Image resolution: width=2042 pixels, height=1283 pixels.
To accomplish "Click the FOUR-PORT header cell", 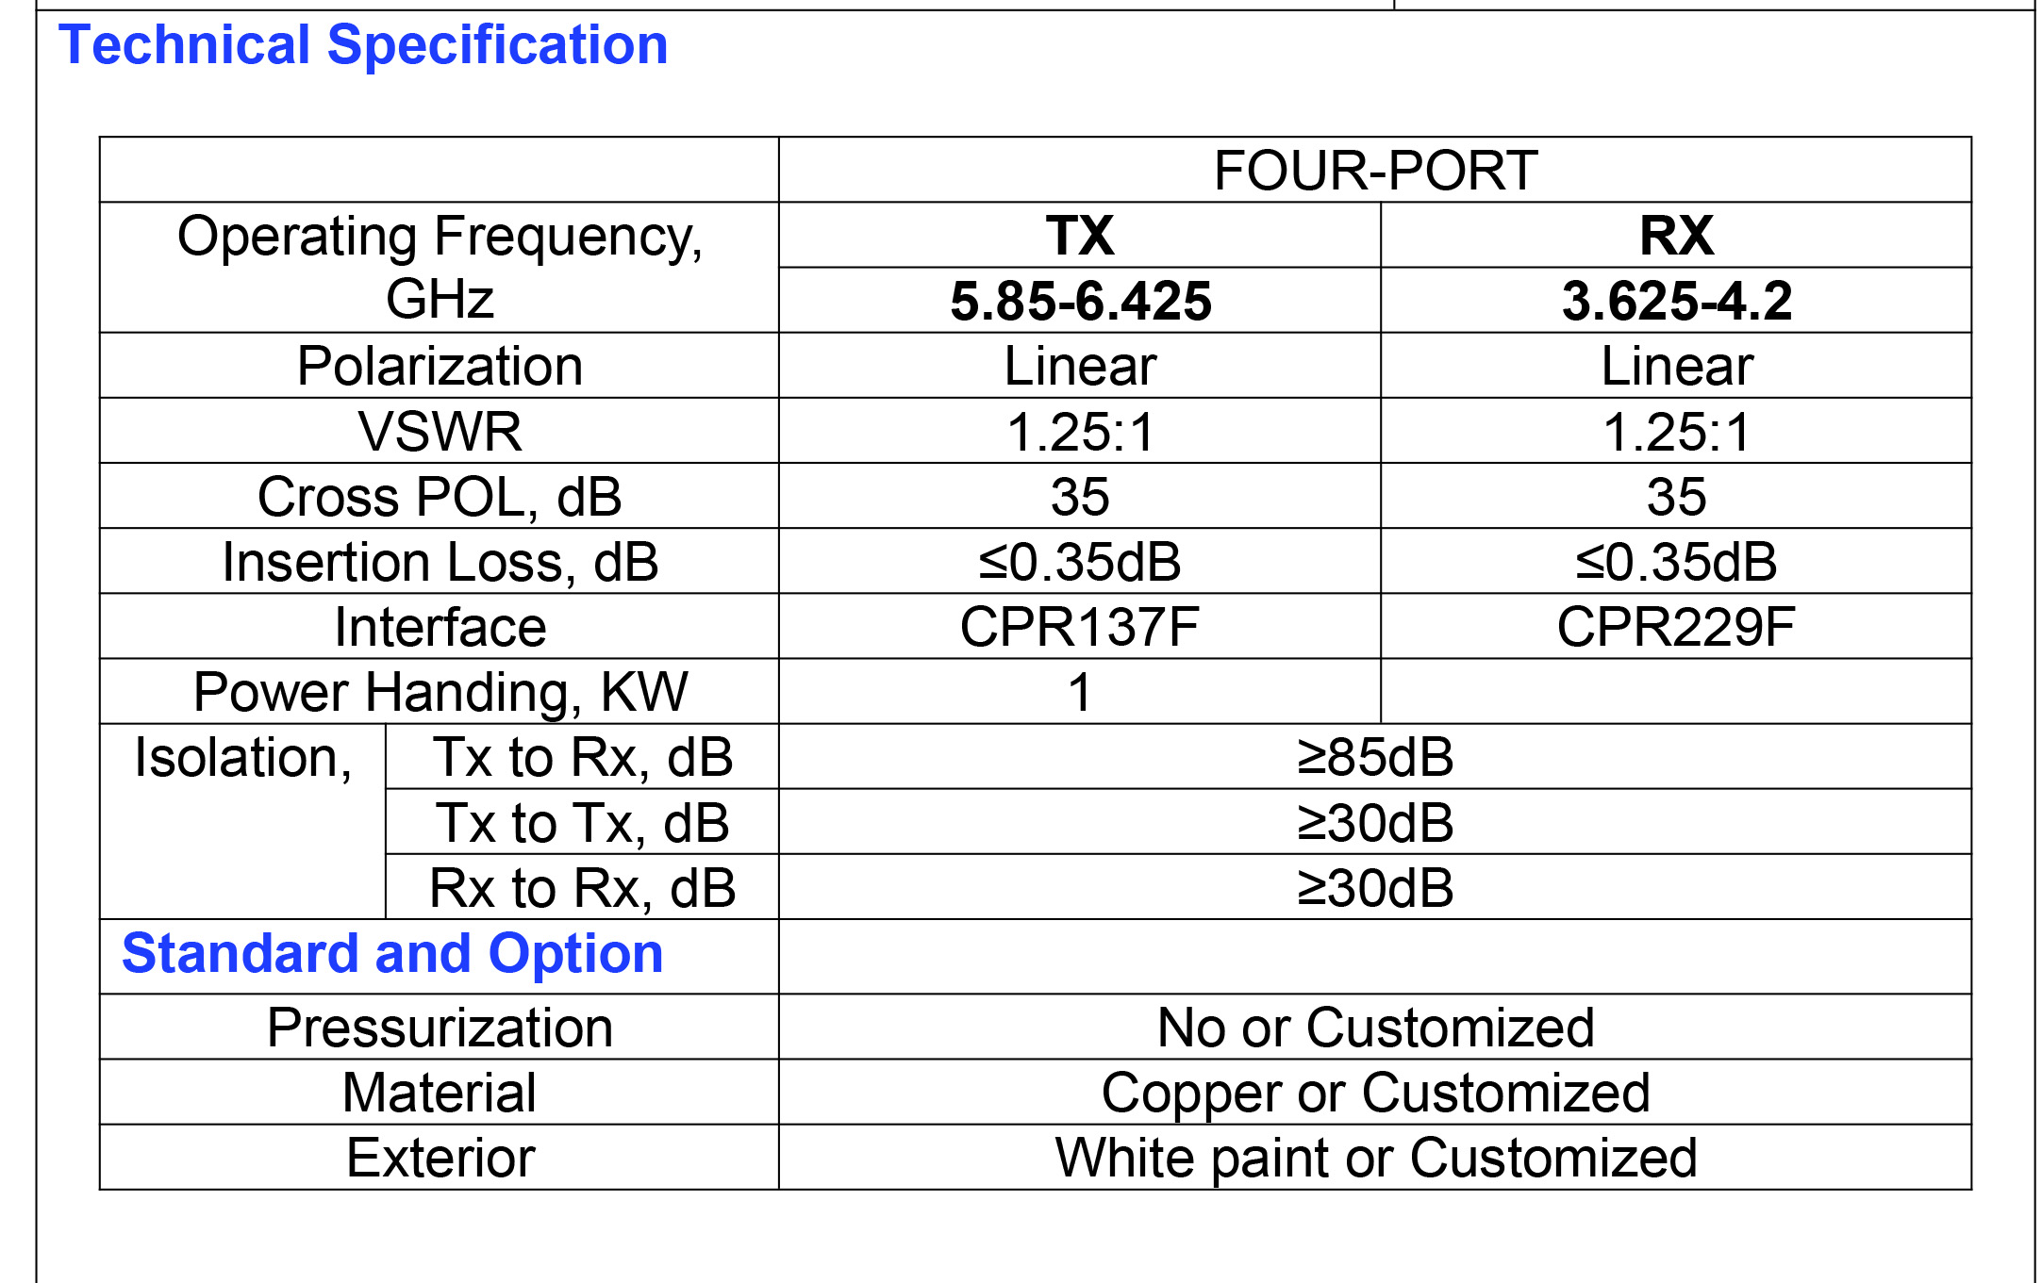I will point(1374,171).
